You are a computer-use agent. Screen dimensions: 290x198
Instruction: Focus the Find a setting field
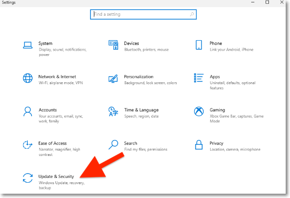coord(144,14)
